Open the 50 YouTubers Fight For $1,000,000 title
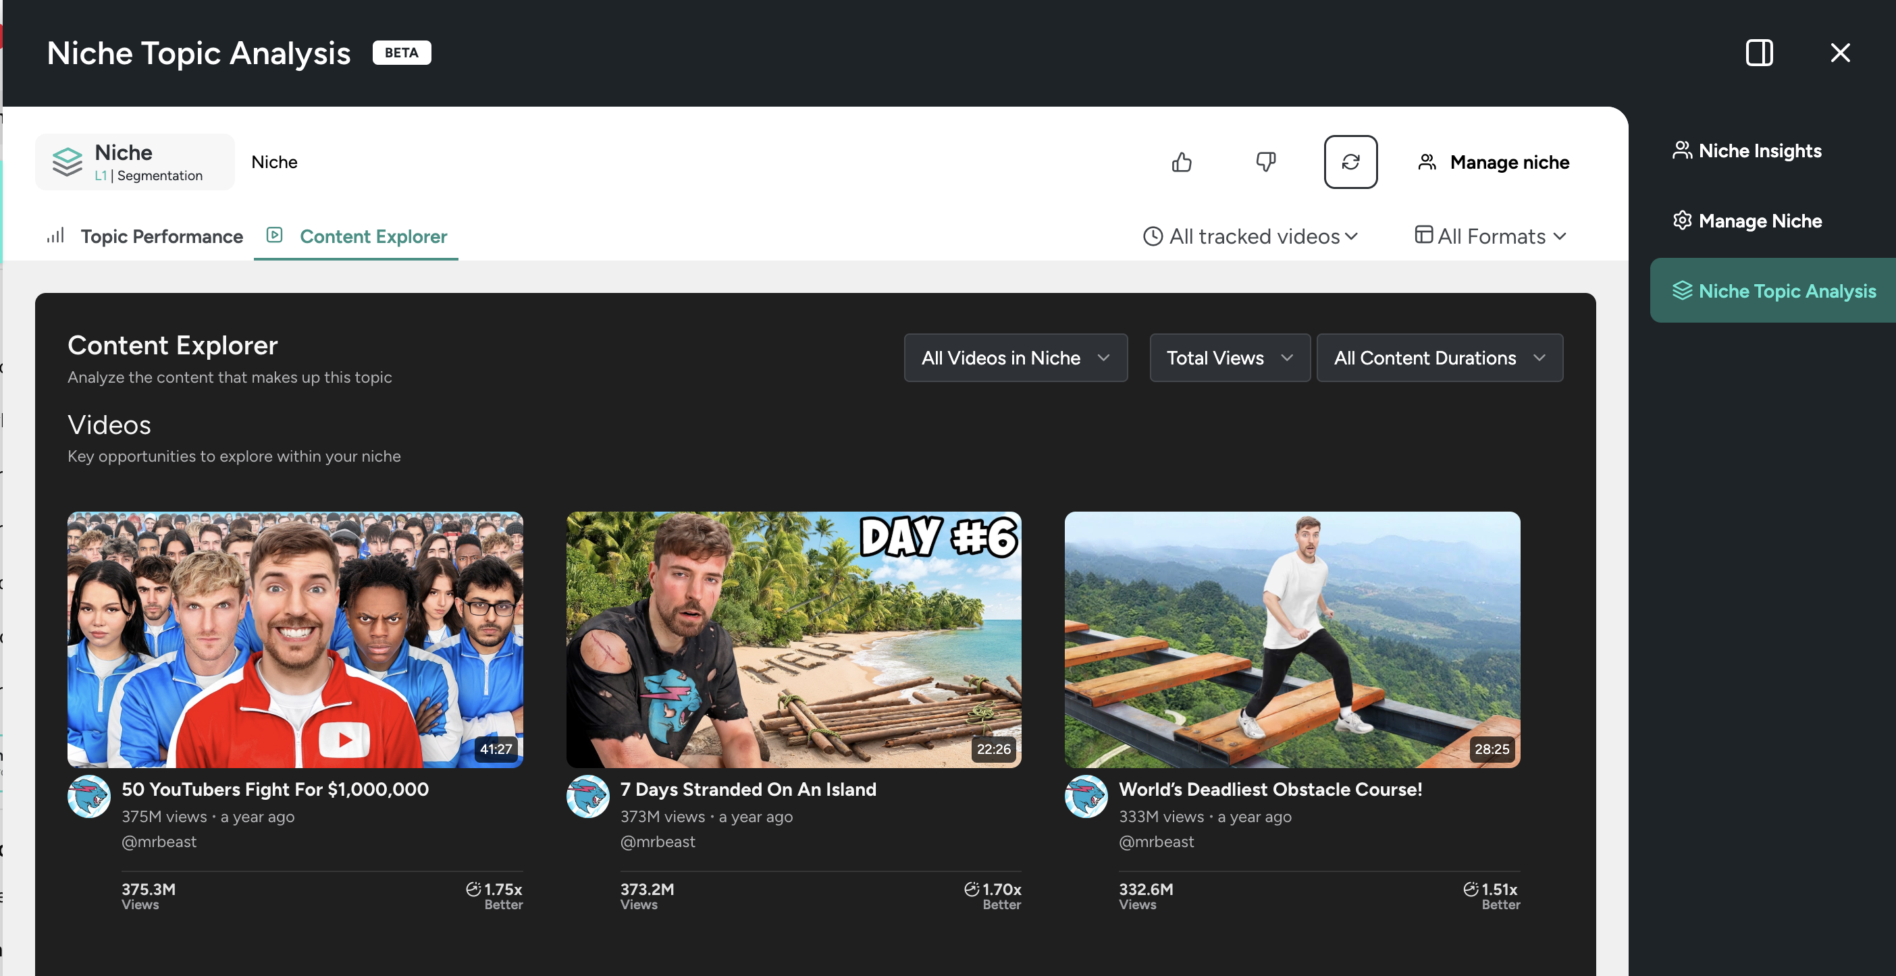This screenshot has height=976, width=1896. tap(275, 789)
